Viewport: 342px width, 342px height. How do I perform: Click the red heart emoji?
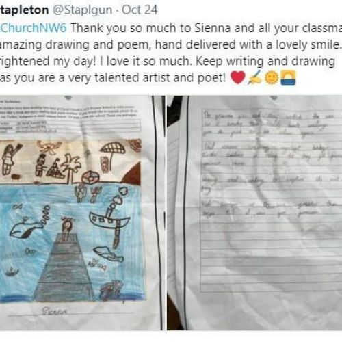click(x=237, y=77)
